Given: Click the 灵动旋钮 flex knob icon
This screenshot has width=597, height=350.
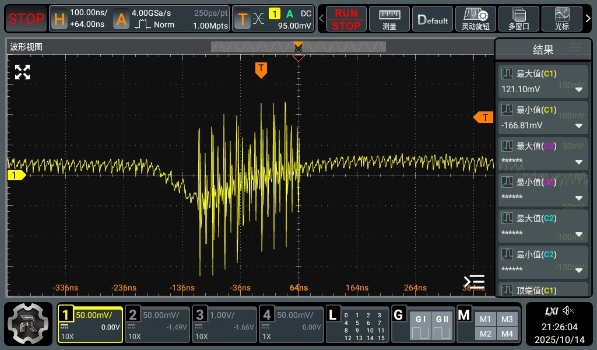Looking at the screenshot, I should tap(475, 19).
